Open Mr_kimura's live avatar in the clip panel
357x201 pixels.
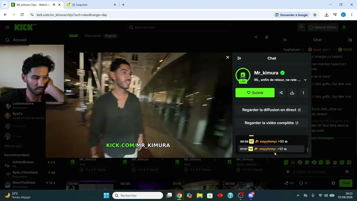pos(243,75)
